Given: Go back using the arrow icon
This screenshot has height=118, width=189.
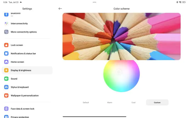Looking at the screenshot, I should click(60, 8).
